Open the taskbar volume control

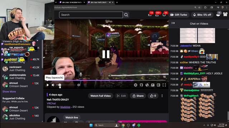pyautogui.click(x=215, y=125)
